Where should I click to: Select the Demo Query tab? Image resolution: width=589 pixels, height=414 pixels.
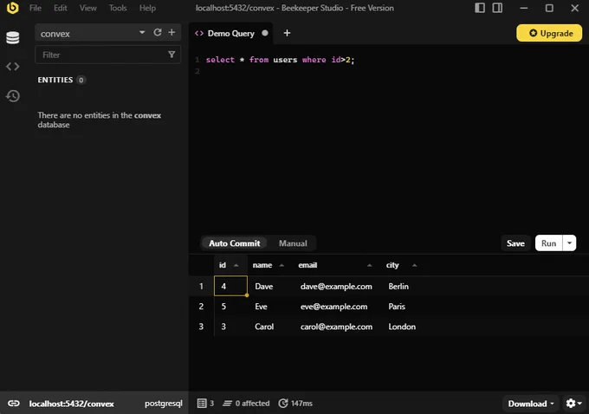[230, 34]
